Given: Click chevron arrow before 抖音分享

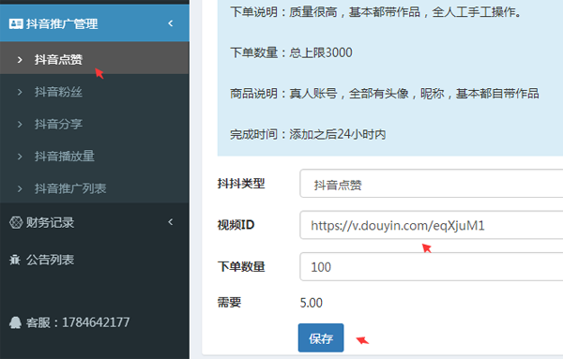Looking at the screenshot, I should (20, 125).
